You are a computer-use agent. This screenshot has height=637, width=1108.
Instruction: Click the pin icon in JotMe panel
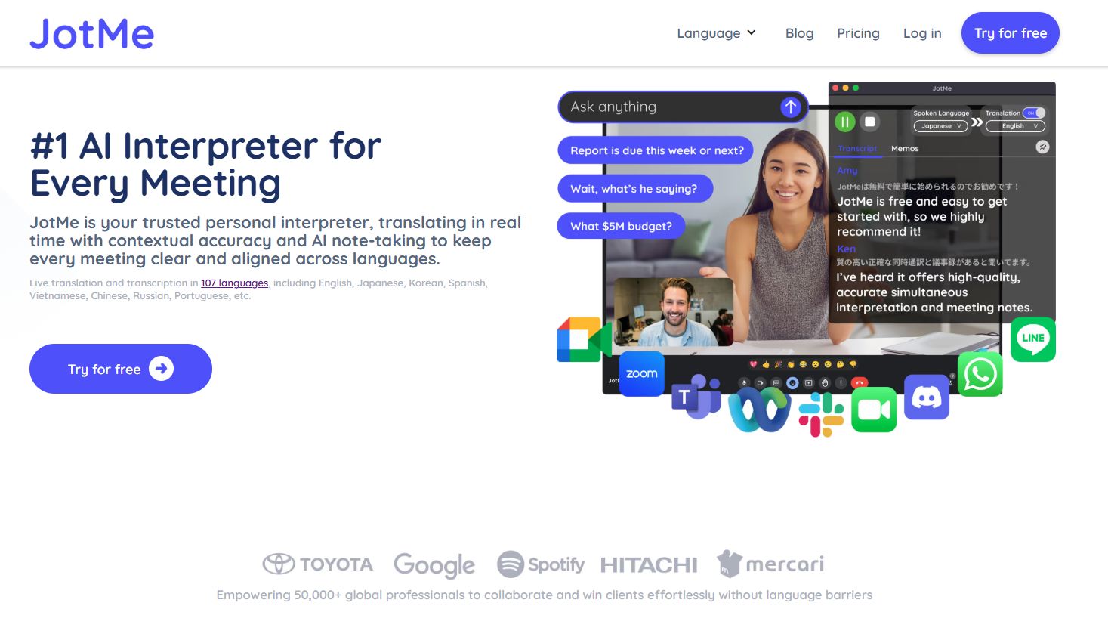[x=1042, y=147]
